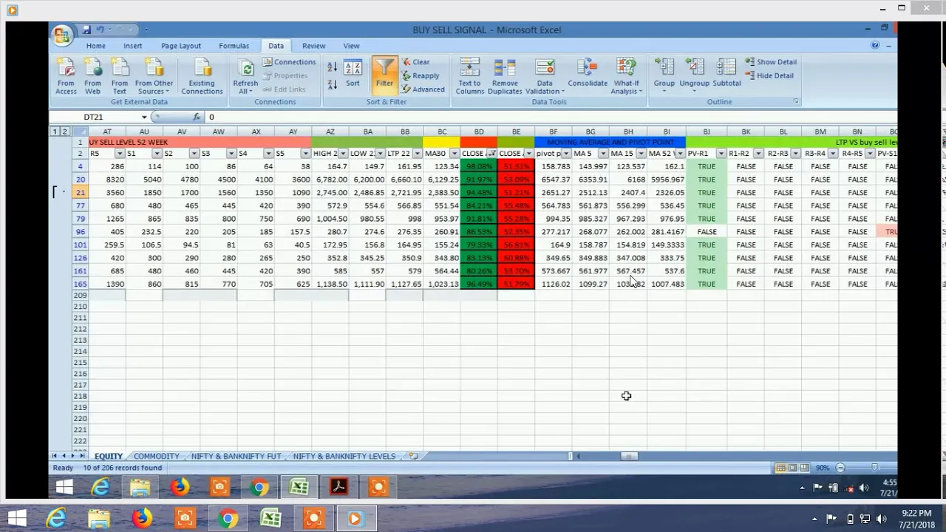Show outline level 2
This screenshot has width=946, height=532.
click(x=64, y=132)
